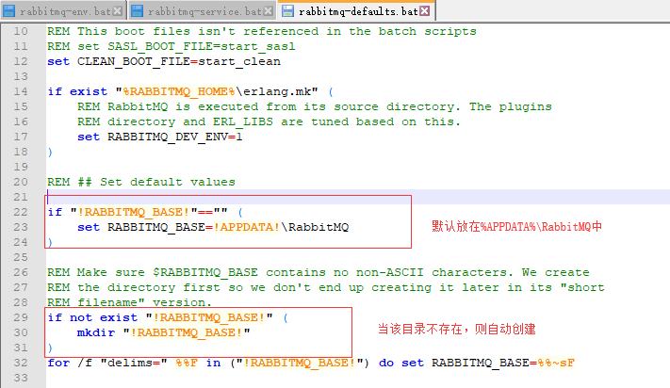Switch to the rabbitmq-service.bat tab
This screenshot has width=670, height=388.
point(202,11)
